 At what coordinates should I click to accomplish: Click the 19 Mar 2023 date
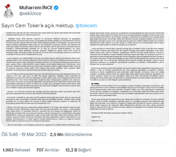pyautogui.click(x=33, y=134)
